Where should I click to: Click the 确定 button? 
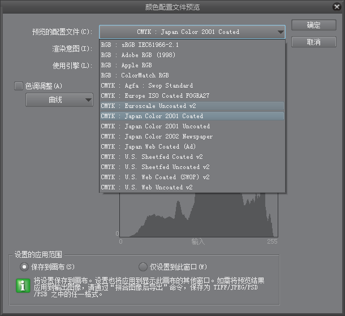[313, 25]
